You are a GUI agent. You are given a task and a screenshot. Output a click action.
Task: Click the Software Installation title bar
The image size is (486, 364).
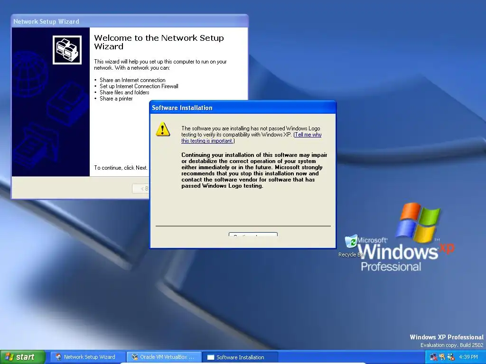(x=243, y=108)
